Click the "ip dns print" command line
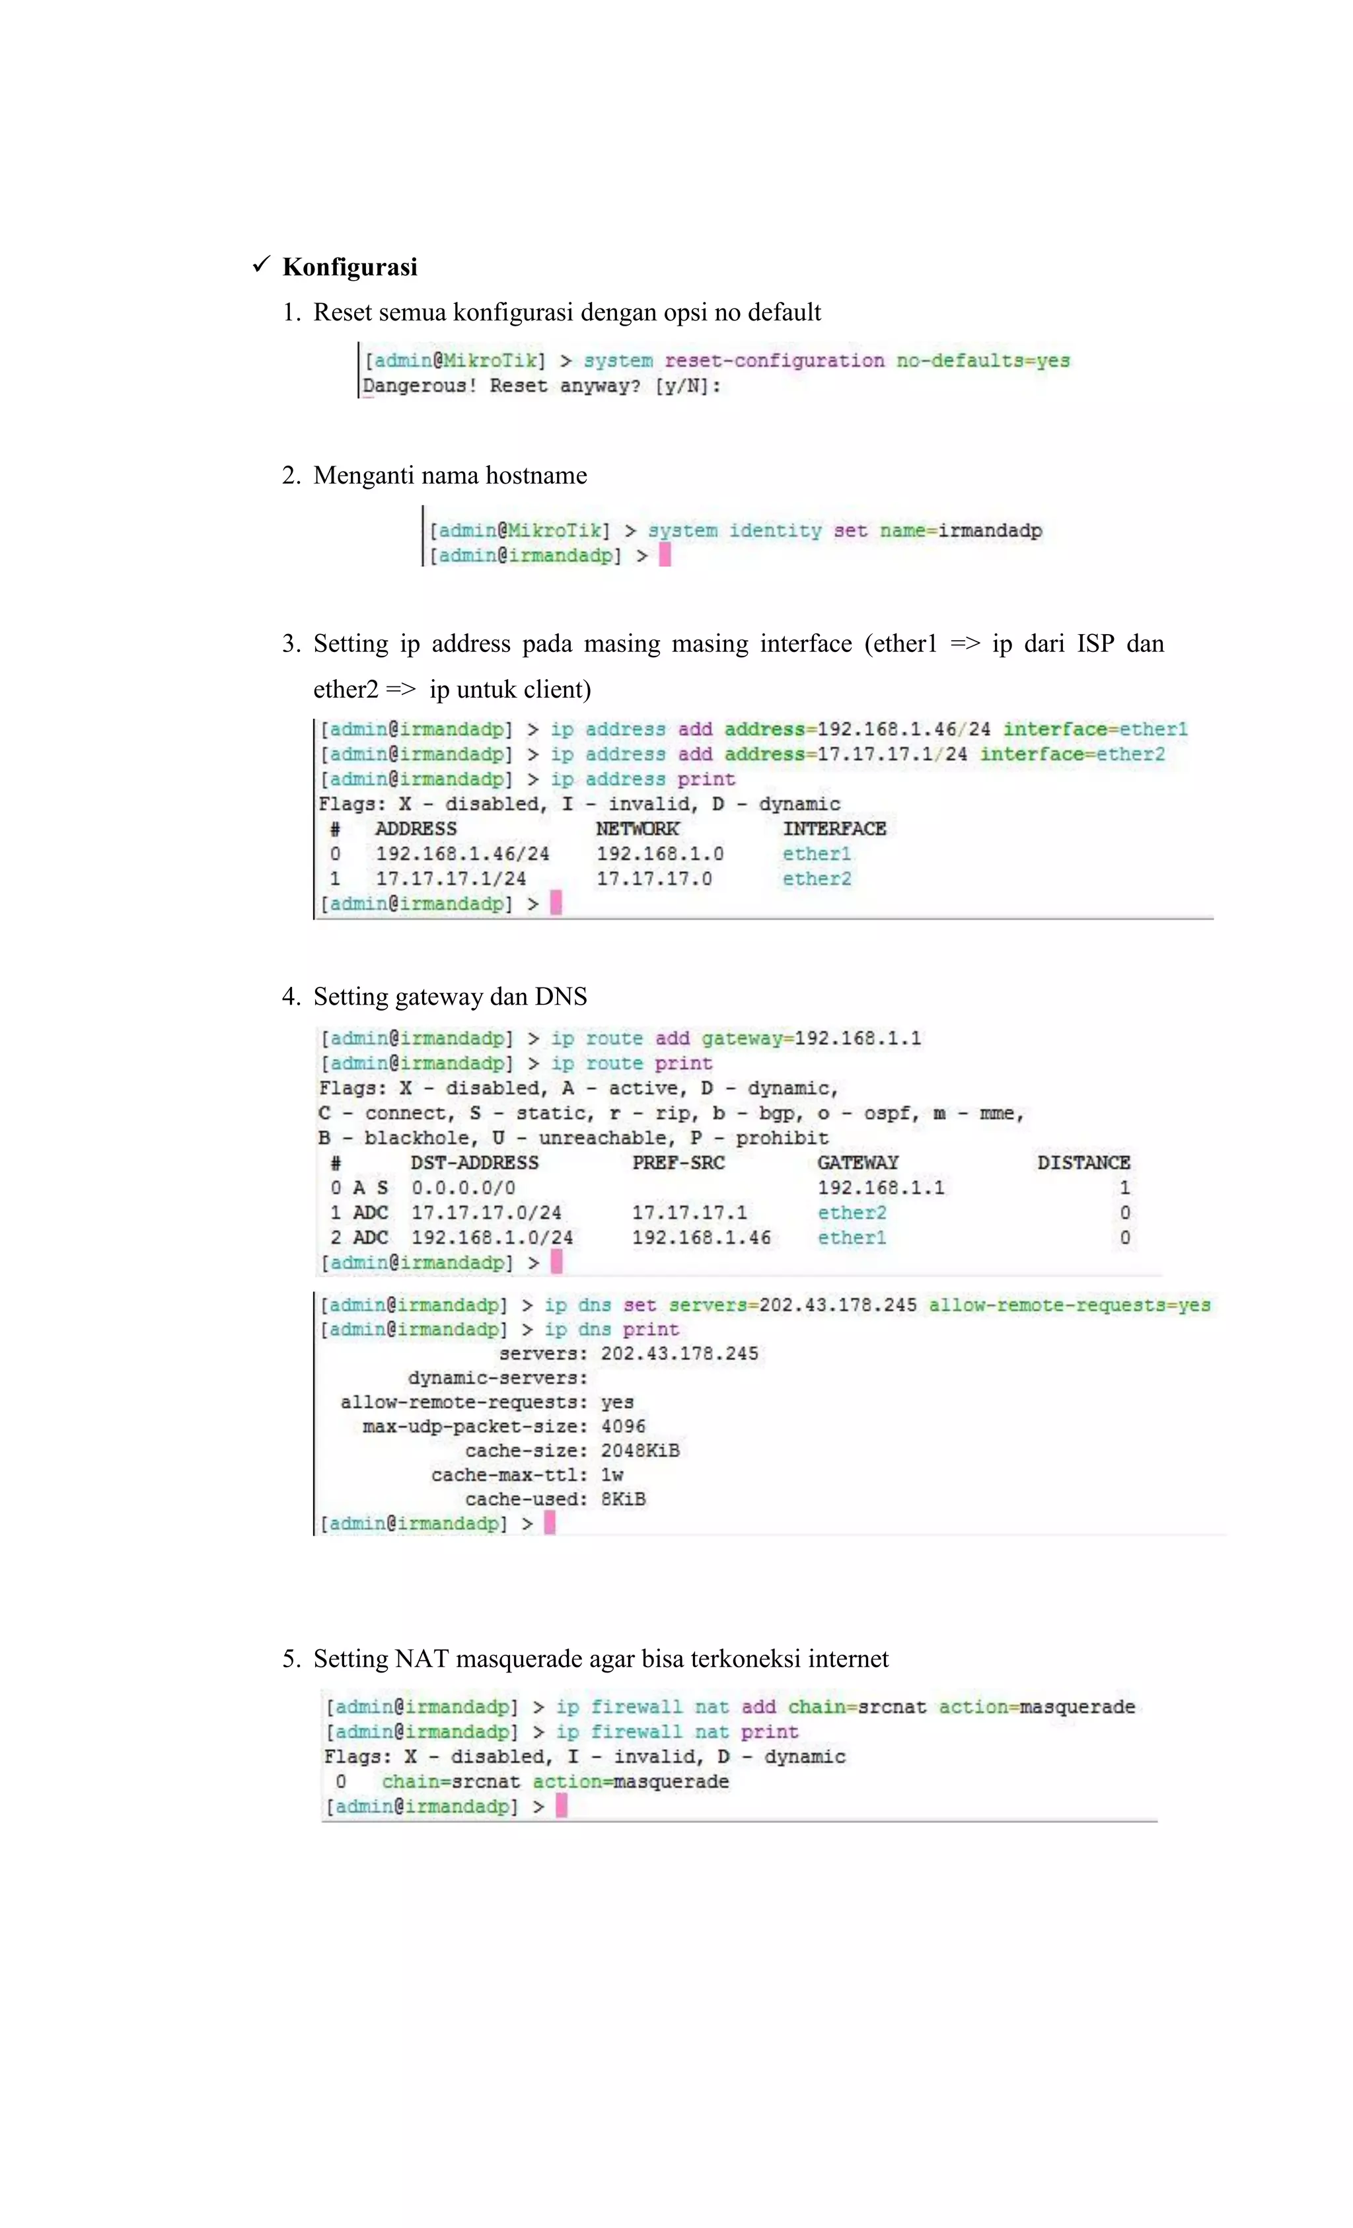Viewport: 1353px width, 2228px height. [x=499, y=1329]
